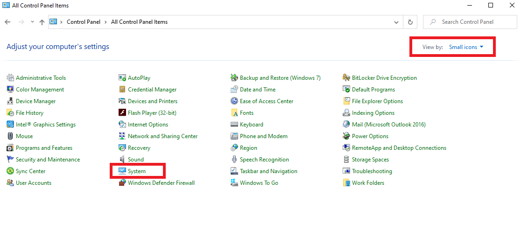521x238 pixels.
Task: Open the RemoteApp and Desktop Connections icon
Action: coord(346,148)
